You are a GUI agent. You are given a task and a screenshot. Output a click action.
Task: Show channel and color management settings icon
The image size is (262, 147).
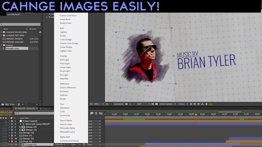tap(134, 104)
